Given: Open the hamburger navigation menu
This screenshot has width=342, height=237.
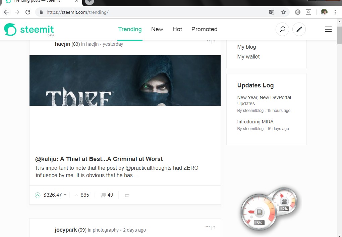Looking at the screenshot, I should (328, 29).
